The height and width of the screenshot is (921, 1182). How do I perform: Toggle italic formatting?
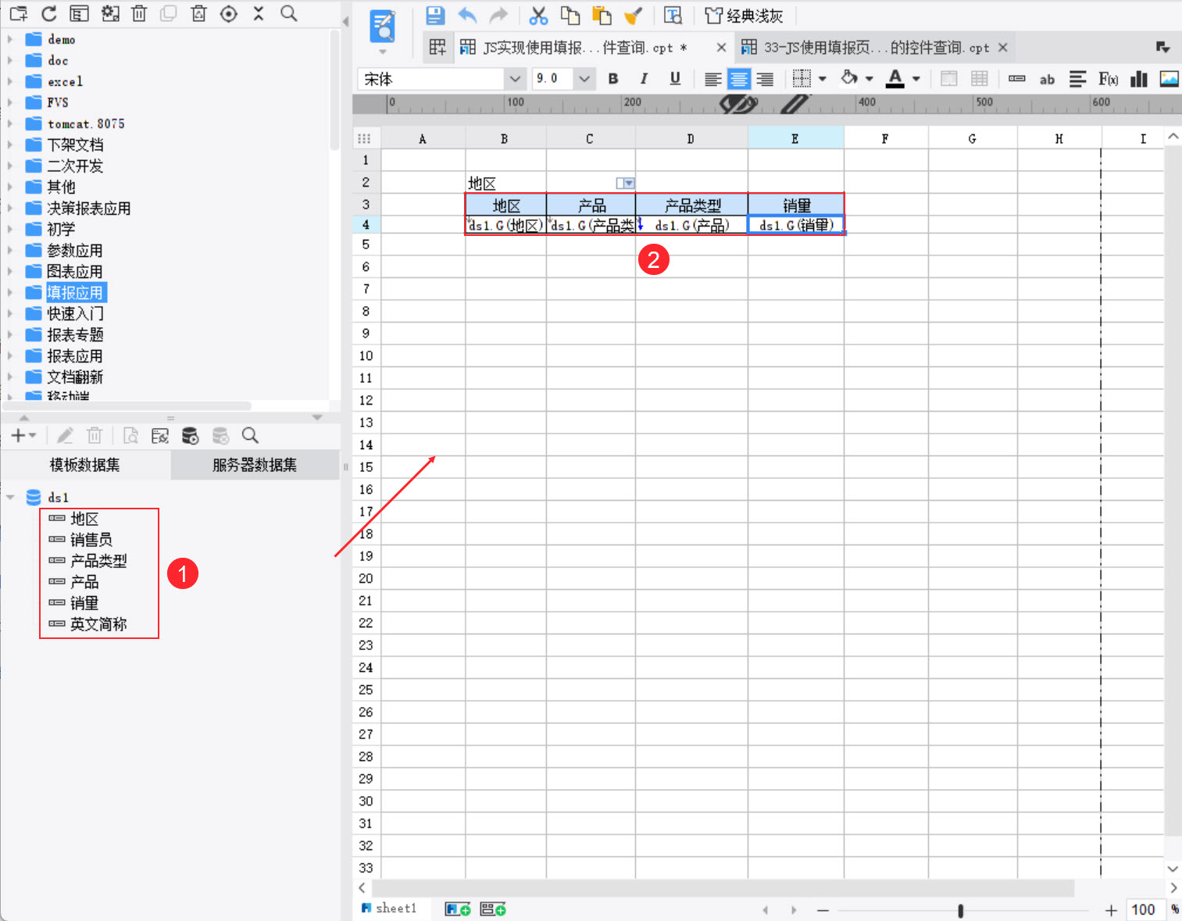(644, 79)
